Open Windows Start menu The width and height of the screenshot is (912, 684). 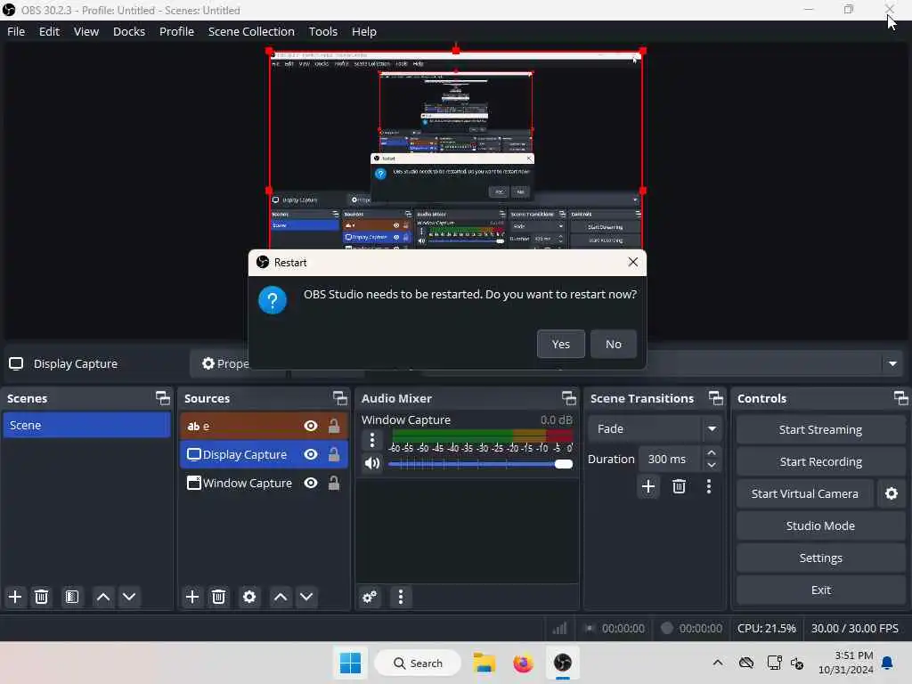coord(350,663)
